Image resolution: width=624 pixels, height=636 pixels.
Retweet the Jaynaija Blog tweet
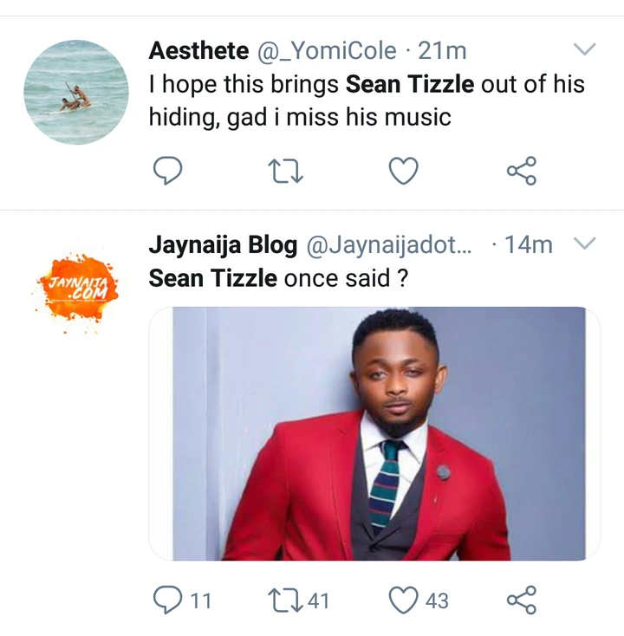coord(286,600)
